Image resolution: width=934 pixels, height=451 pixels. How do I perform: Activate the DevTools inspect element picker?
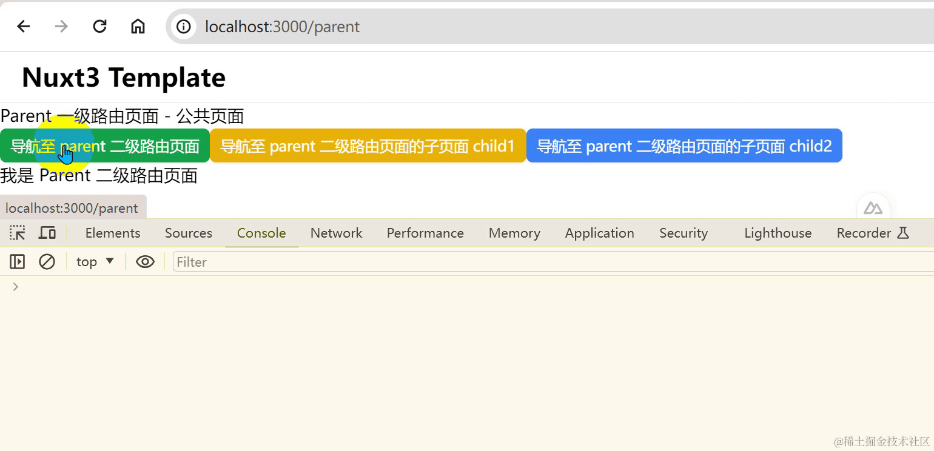tap(18, 233)
